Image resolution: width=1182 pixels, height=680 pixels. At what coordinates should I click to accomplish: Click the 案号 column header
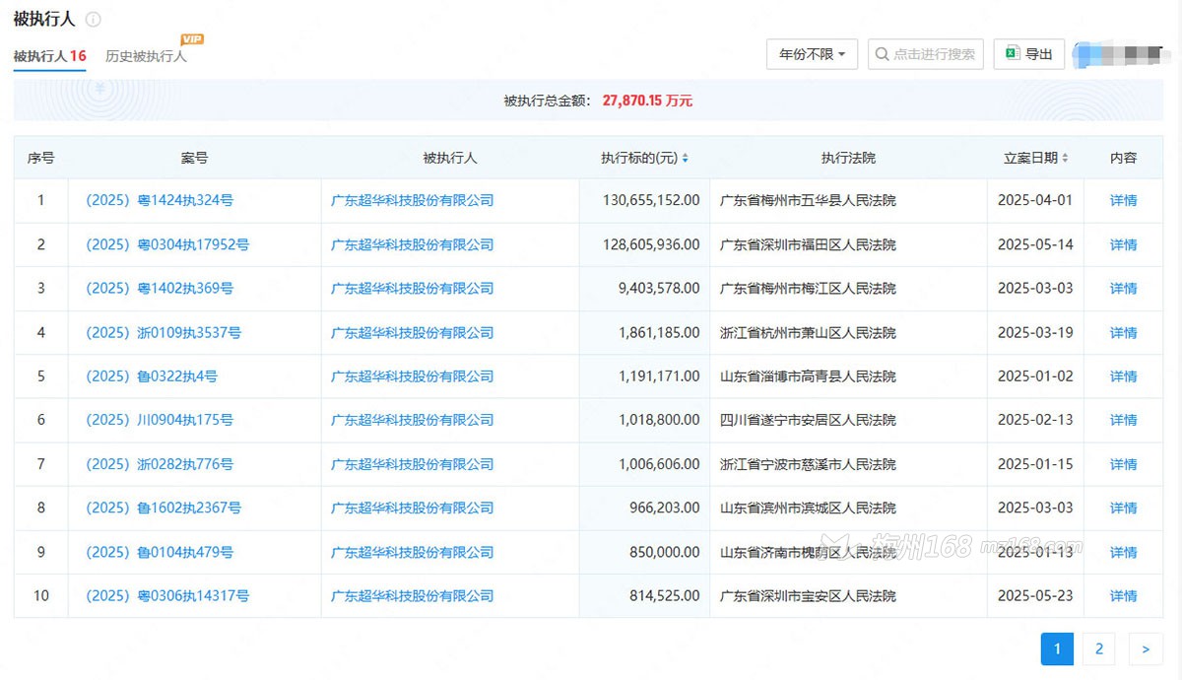tap(195, 158)
